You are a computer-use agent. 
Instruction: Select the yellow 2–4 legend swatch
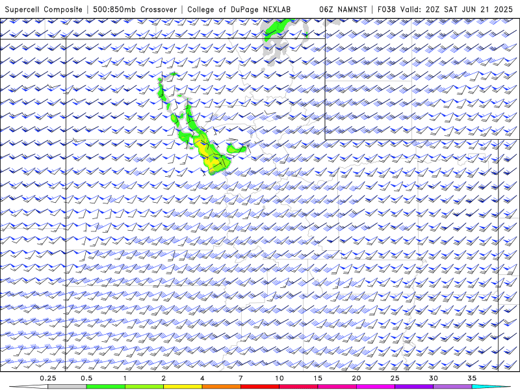pyautogui.click(x=183, y=387)
